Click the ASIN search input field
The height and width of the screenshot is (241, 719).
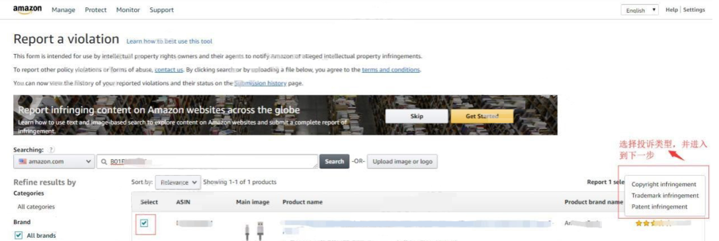click(x=207, y=161)
